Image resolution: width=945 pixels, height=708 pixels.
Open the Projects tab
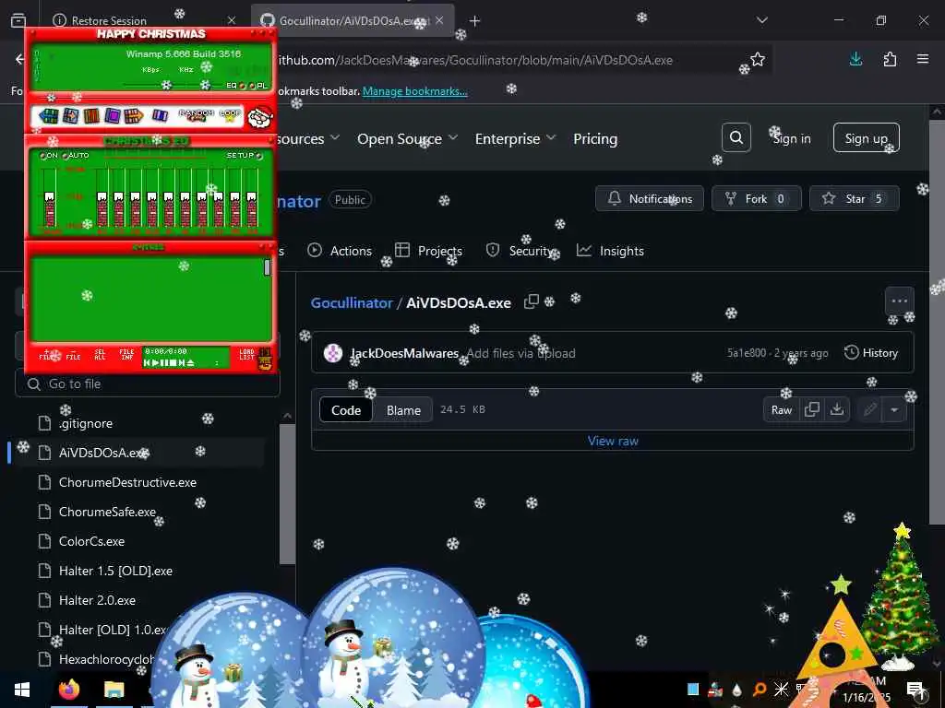coord(428,251)
